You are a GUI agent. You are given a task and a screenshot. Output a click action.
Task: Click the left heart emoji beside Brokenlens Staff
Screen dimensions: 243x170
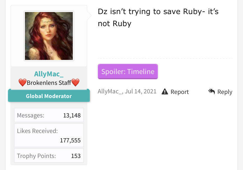(x=23, y=83)
